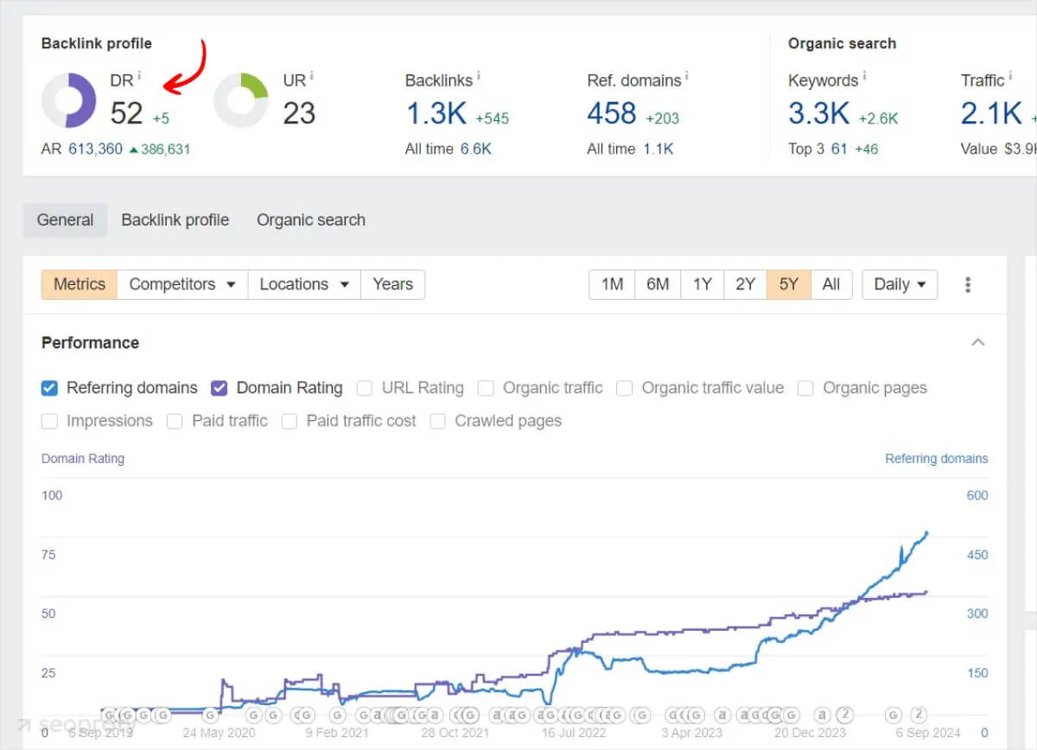Uncheck the Domain Rating checkbox

coord(219,388)
